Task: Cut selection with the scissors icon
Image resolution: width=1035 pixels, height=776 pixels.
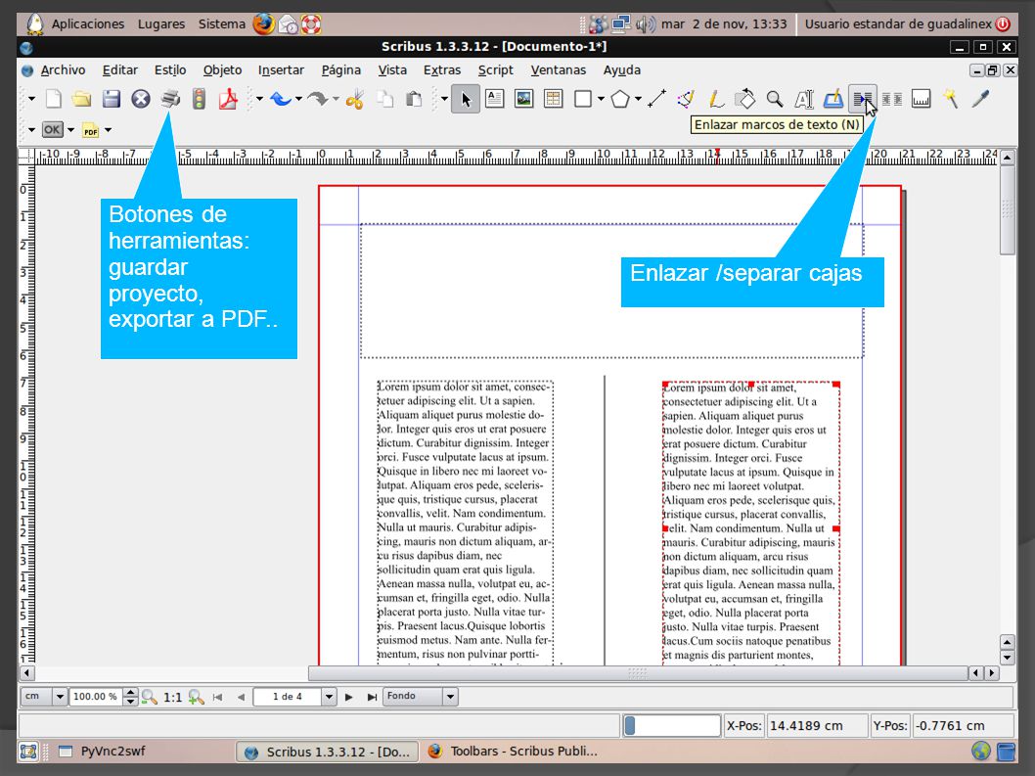Action: tap(354, 99)
